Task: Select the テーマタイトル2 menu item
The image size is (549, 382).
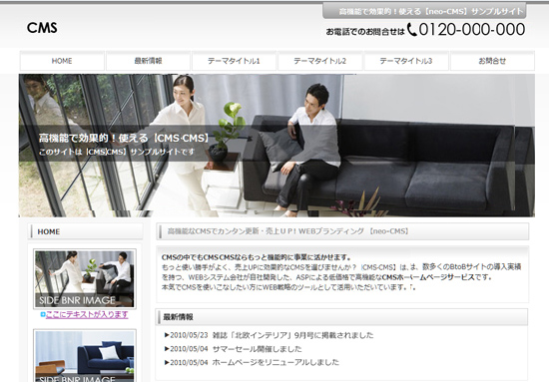Action: [x=320, y=61]
